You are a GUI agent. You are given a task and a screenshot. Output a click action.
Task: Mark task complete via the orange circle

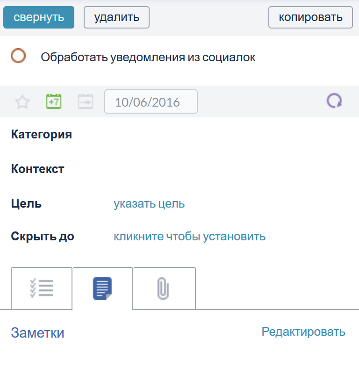[x=18, y=56]
